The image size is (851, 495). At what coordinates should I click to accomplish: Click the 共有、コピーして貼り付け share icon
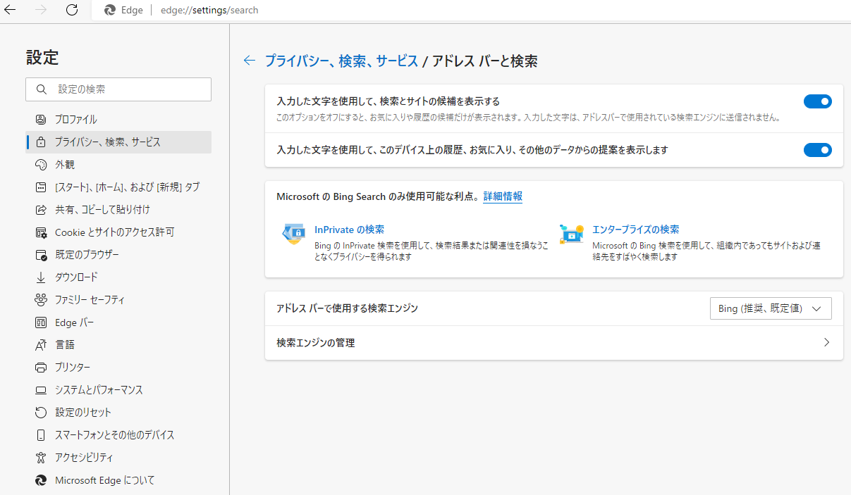coord(41,210)
